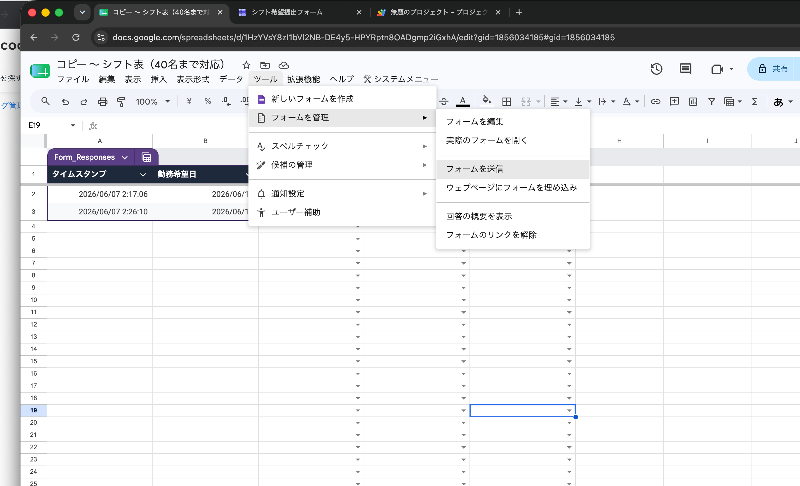Image resolution: width=800 pixels, height=486 pixels.
Task: Click the Meet camera icon
Action: (x=716, y=69)
